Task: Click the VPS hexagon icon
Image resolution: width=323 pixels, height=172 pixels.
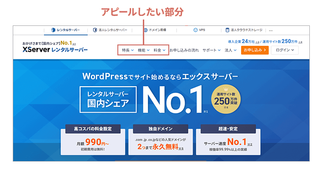Action: [x=196, y=30]
